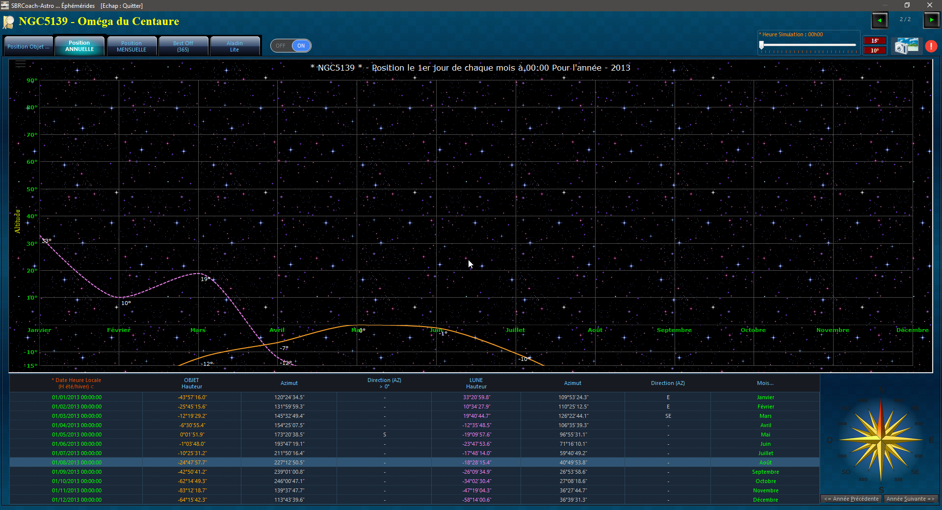Open Position MENSUELLE tab
Image resolution: width=942 pixels, height=510 pixels.
click(131, 47)
